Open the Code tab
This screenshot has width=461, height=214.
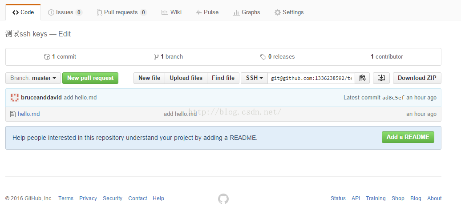pos(23,12)
